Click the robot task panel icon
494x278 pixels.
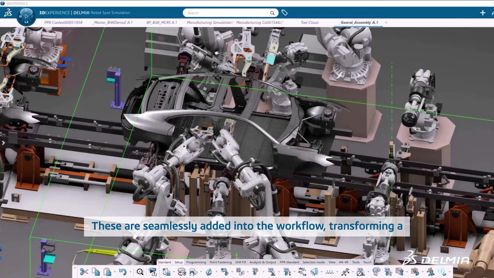[x=255, y=272]
